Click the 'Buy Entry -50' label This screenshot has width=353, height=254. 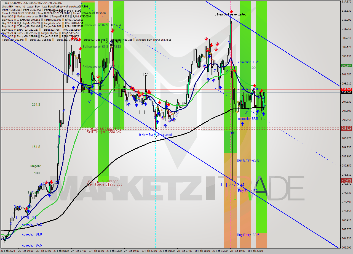(x=248, y=191)
